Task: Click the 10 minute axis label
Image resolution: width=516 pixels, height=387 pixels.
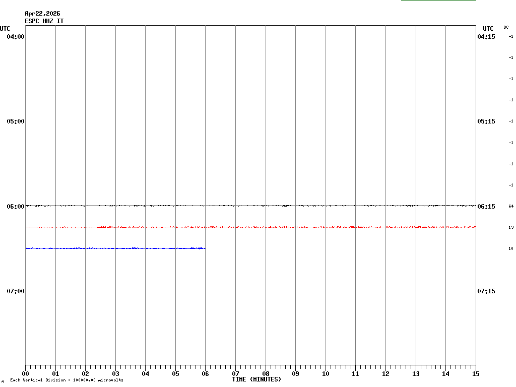Action: (x=326, y=374)
